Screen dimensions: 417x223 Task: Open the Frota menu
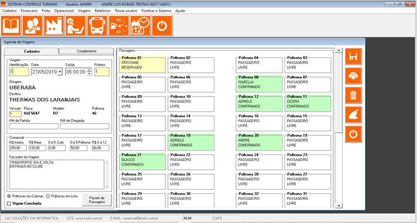pyautogui.click(x=46, y=11)
